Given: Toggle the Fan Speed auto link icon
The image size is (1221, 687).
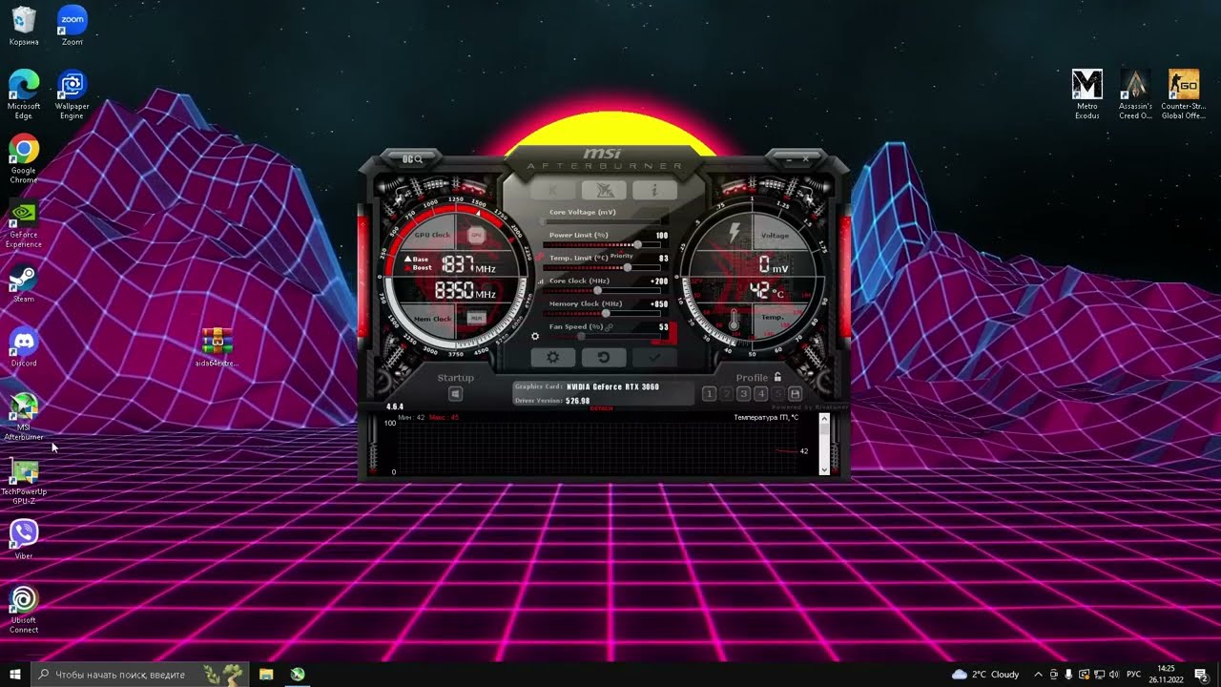Looking at the screenshot, I should click(609, 327).
